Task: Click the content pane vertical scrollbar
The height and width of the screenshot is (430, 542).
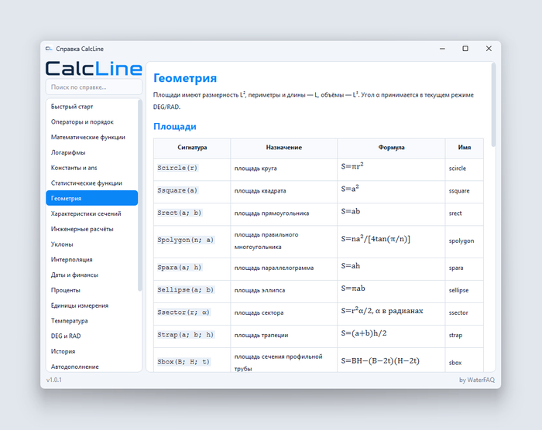Action: pyautogui.click(x=493, y=105)
